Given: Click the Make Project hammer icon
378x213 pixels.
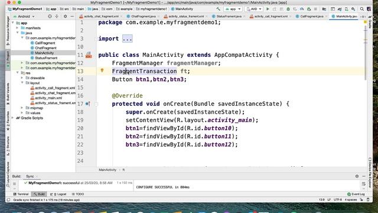Looking at the screenshot, I should pos(218,9).
